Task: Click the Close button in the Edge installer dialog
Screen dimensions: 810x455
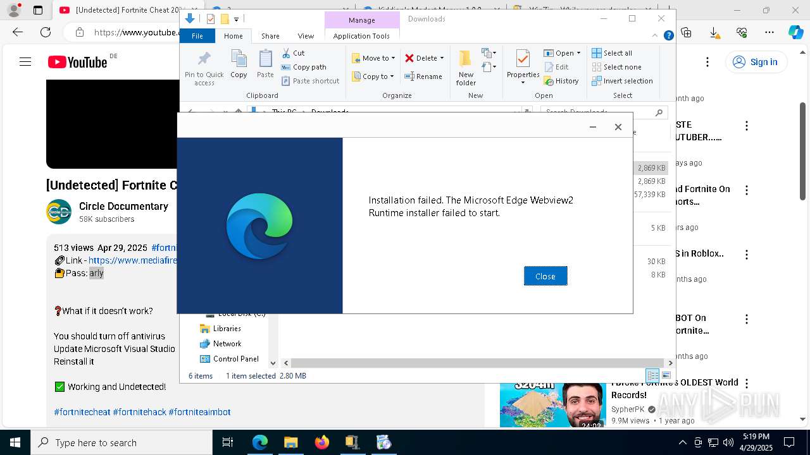Action: click(x=545, y=276)
